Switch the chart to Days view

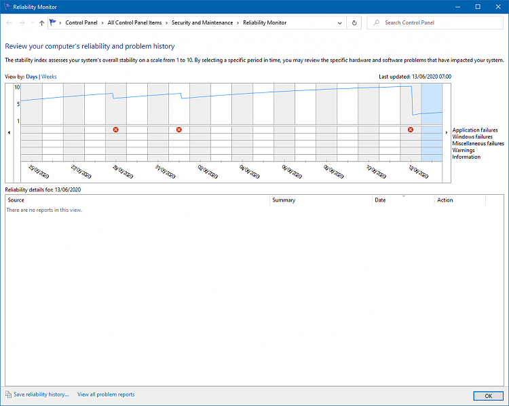(31, 77)
